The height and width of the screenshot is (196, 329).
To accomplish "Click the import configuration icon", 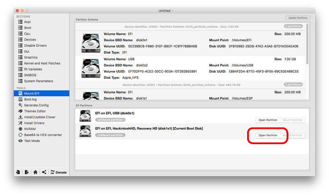I will [x=18, y=172].
